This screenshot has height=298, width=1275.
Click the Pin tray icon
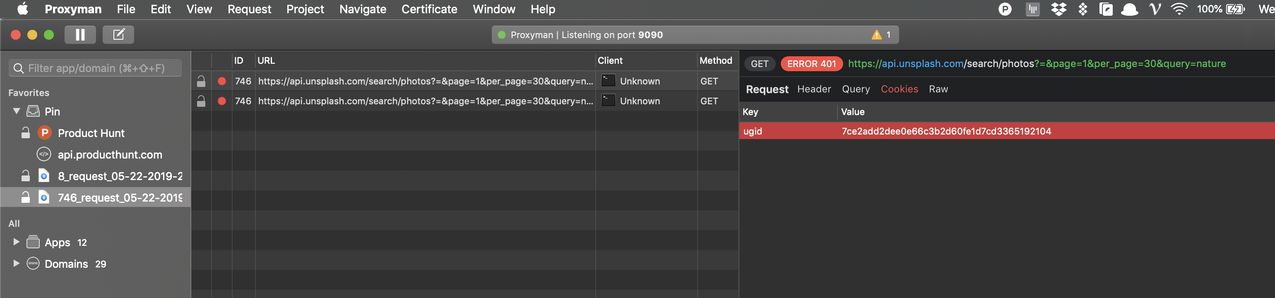[33, 111]
